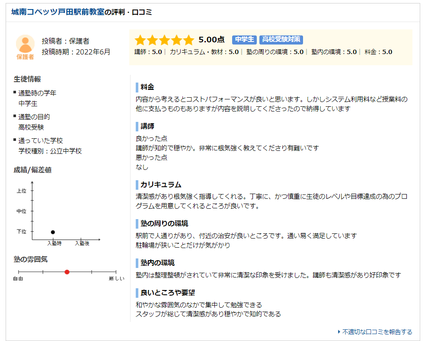Open the 城南コベッツ戸田駅前教室 link
The width and height of the screenshot is (431, 341).
pos(58,12)
